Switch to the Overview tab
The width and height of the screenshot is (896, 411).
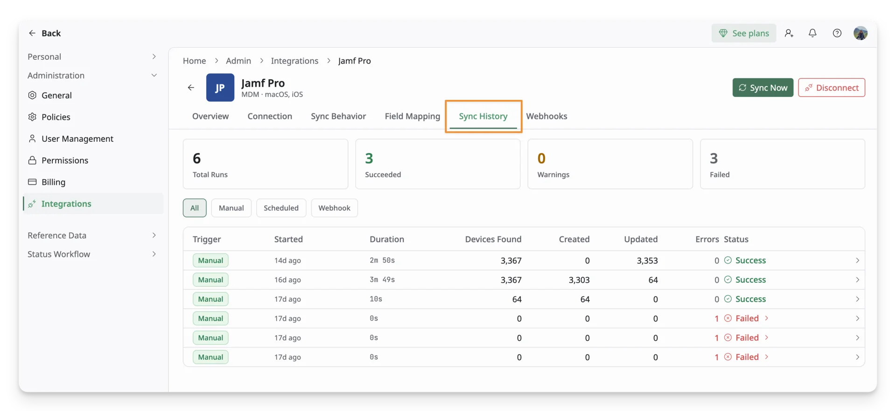(x=210, y=116)
